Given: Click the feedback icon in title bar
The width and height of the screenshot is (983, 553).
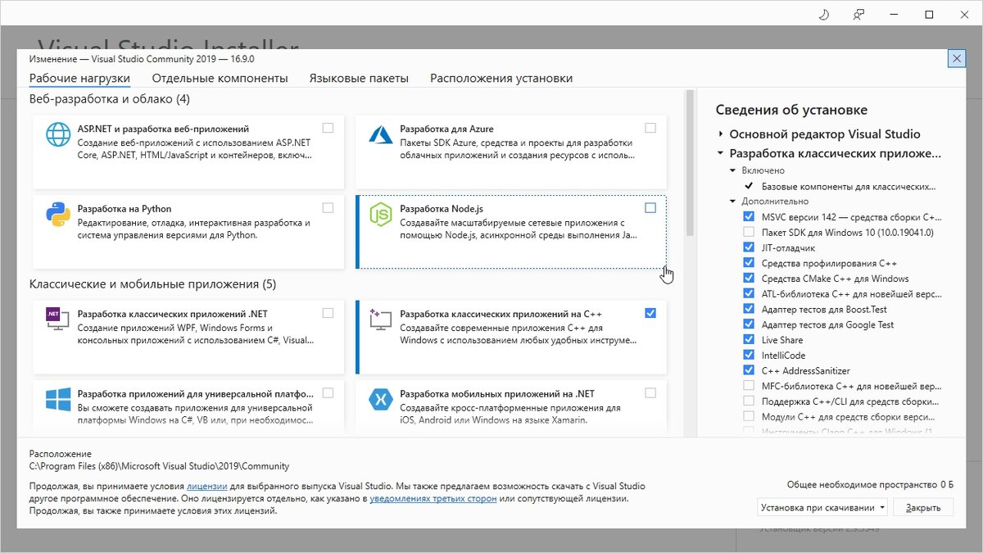Looking at the screenshot, I should [x=858, y=14].
